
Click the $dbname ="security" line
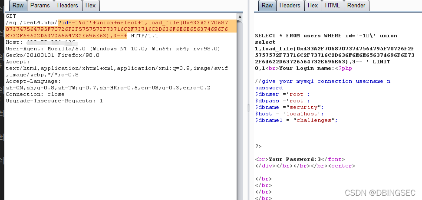pos(290,107)
